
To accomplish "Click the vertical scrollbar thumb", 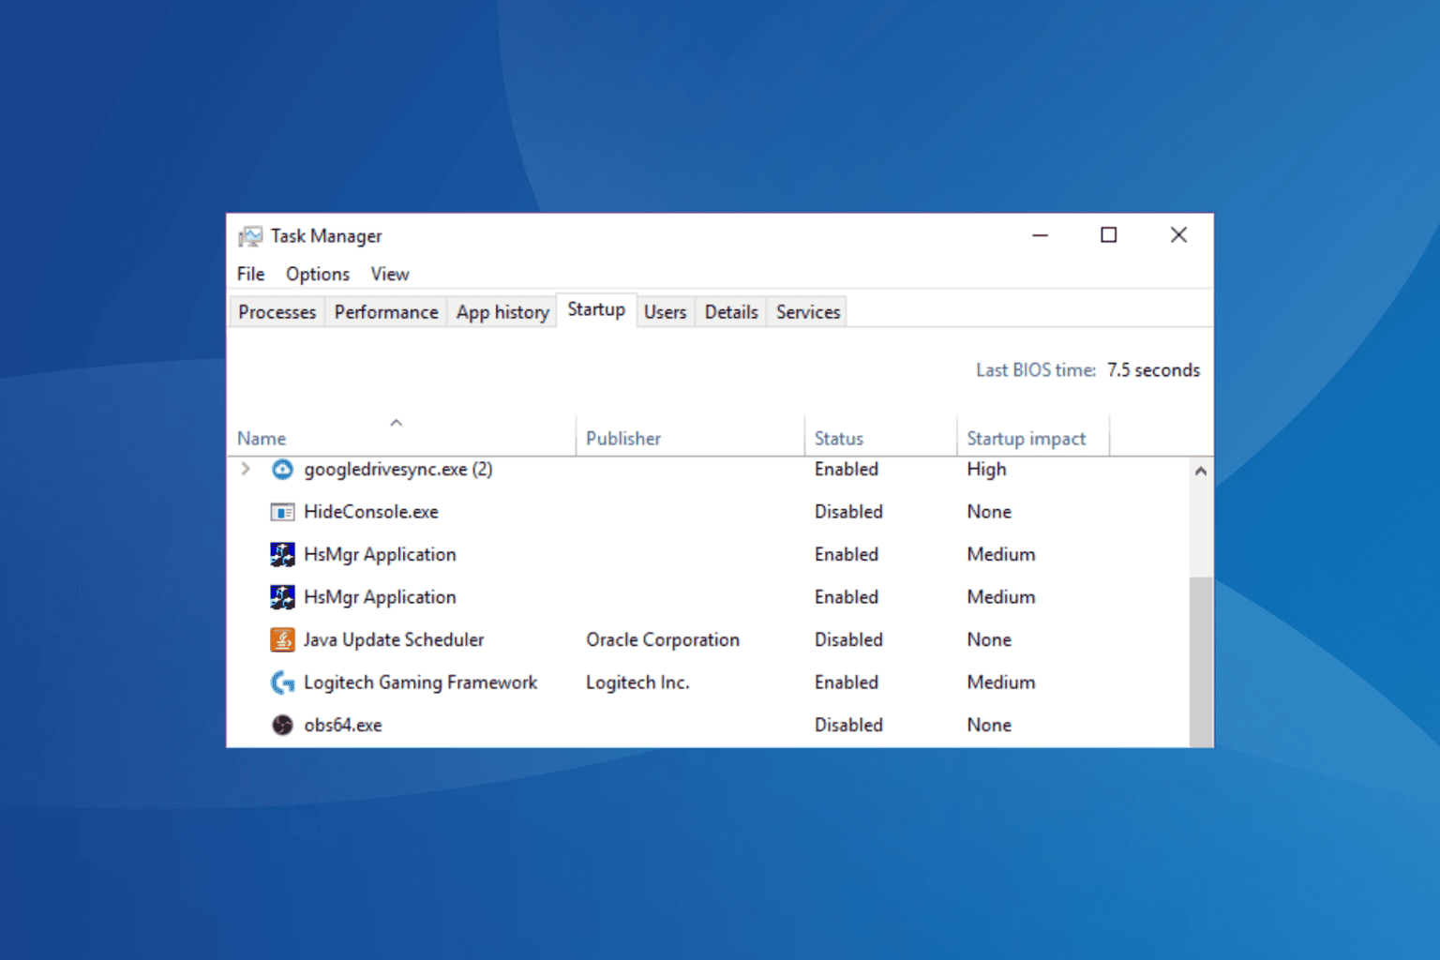I will point(1201,662).
